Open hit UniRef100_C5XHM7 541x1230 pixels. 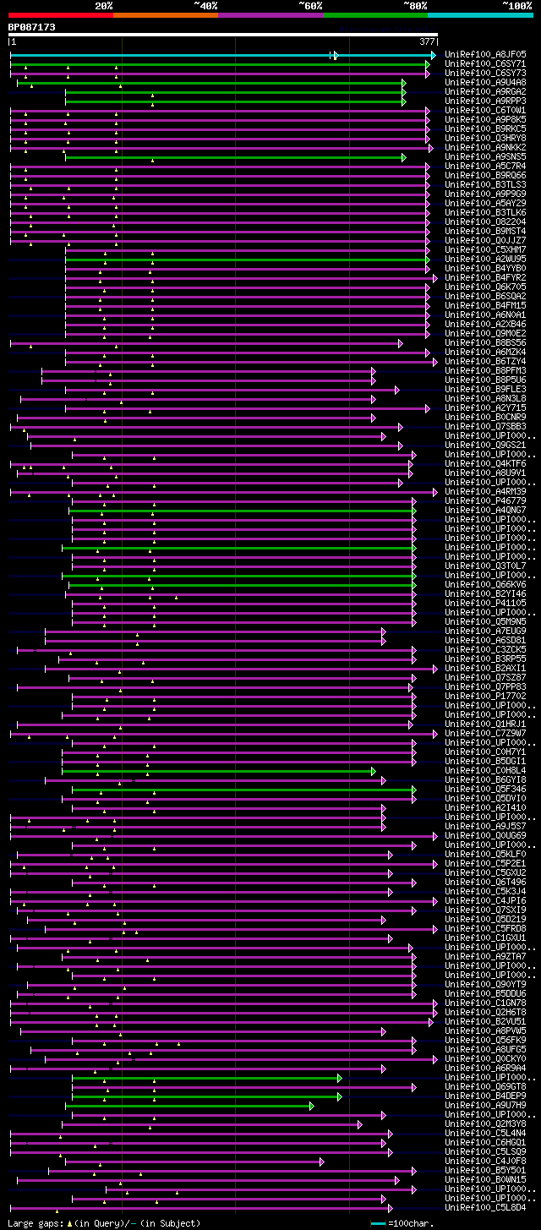point(485,250)
